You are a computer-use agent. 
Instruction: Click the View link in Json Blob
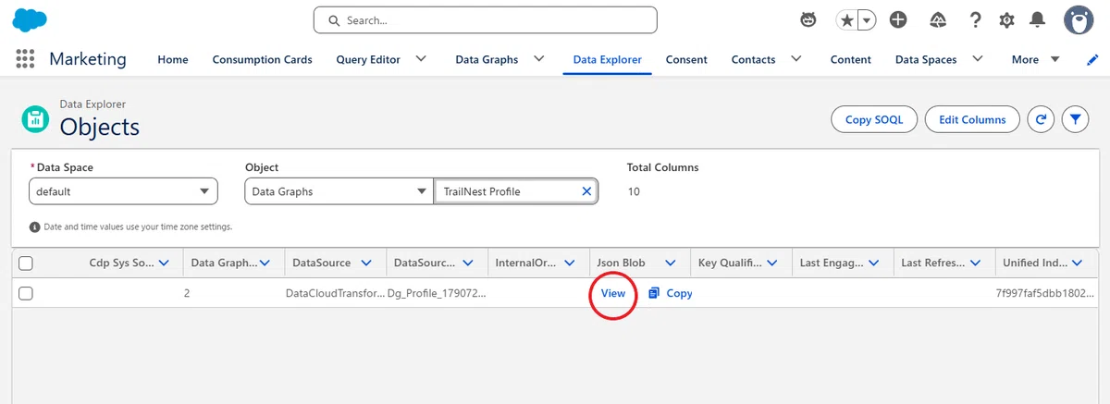pyautogui.click(x=613, y=293)
